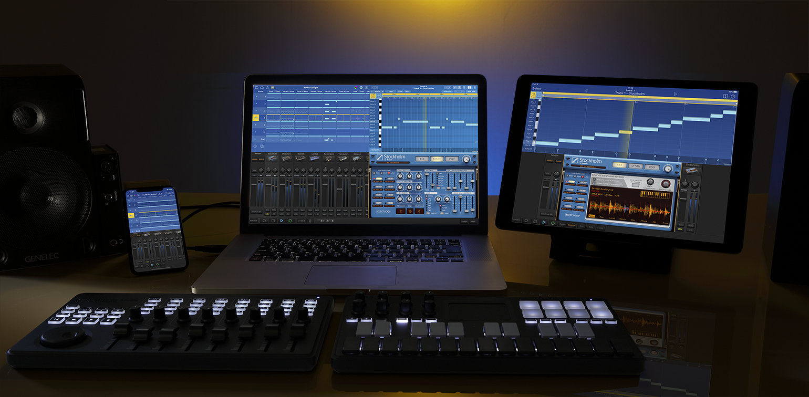Go to the previous track arrow on the iPad
Viewport: 809px width, 397px height.
(586, 90)
